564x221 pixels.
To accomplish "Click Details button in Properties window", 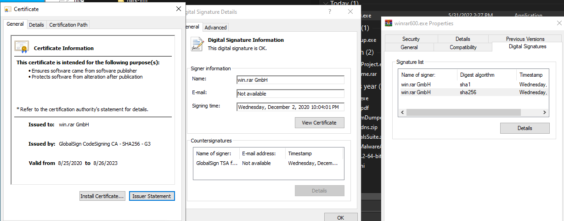I will [525, 128].
